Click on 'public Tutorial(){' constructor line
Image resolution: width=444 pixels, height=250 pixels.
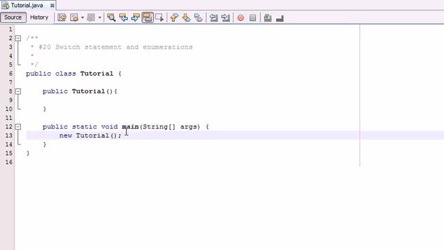click(x=80, y=91)
